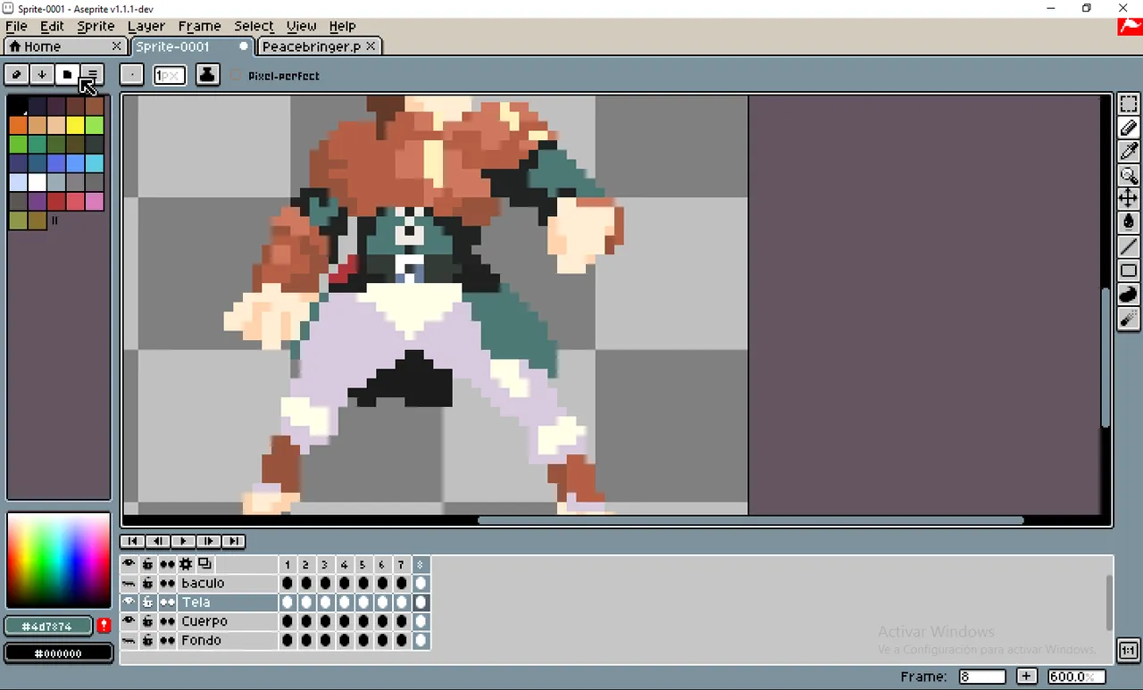The width and height of the screenshot is (1143, 690).
Task: Toggle lock on baculo layer
Action: tap(147, 583)
